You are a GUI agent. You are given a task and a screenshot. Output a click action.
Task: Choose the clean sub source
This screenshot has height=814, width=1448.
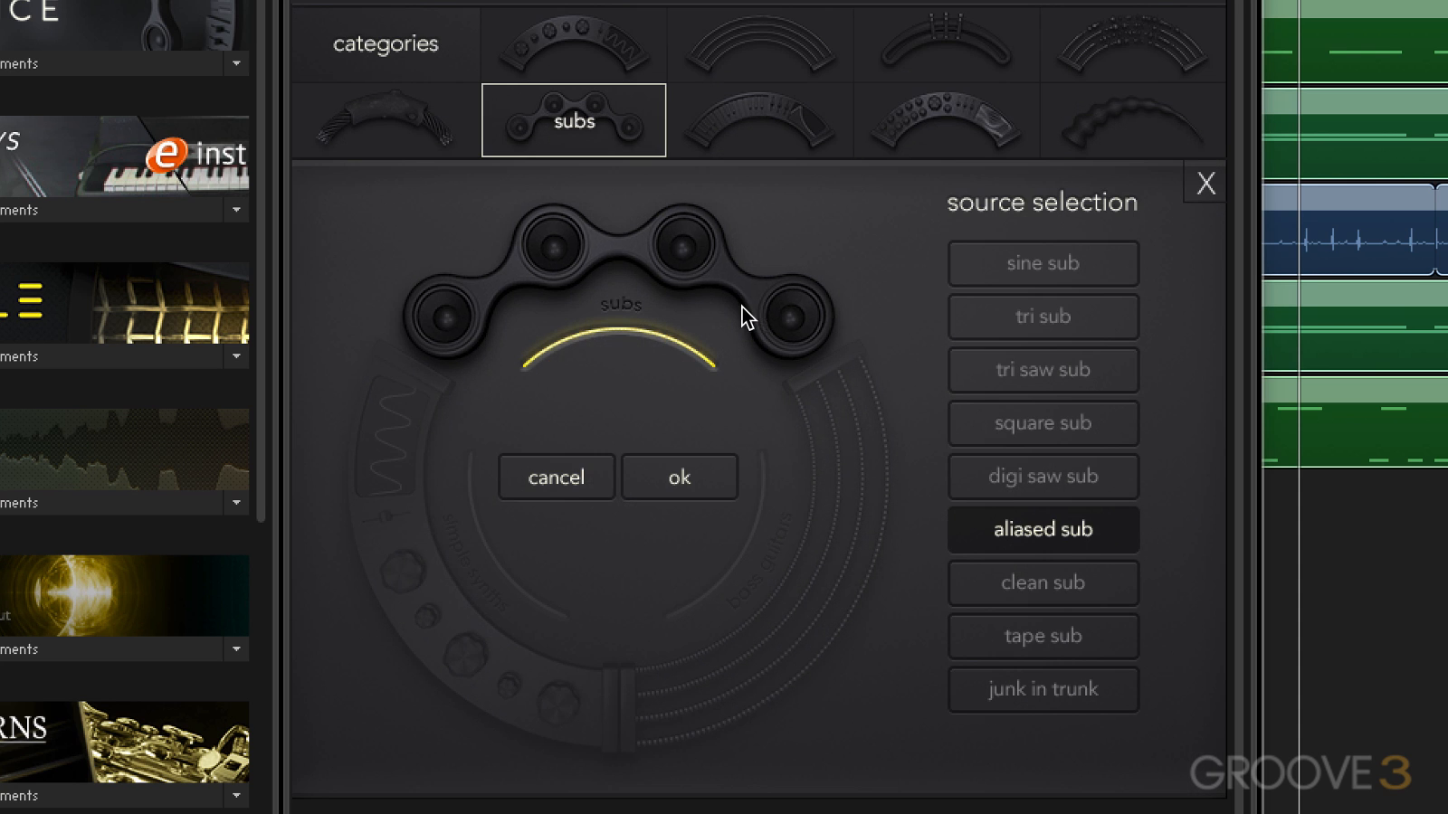1043,583
